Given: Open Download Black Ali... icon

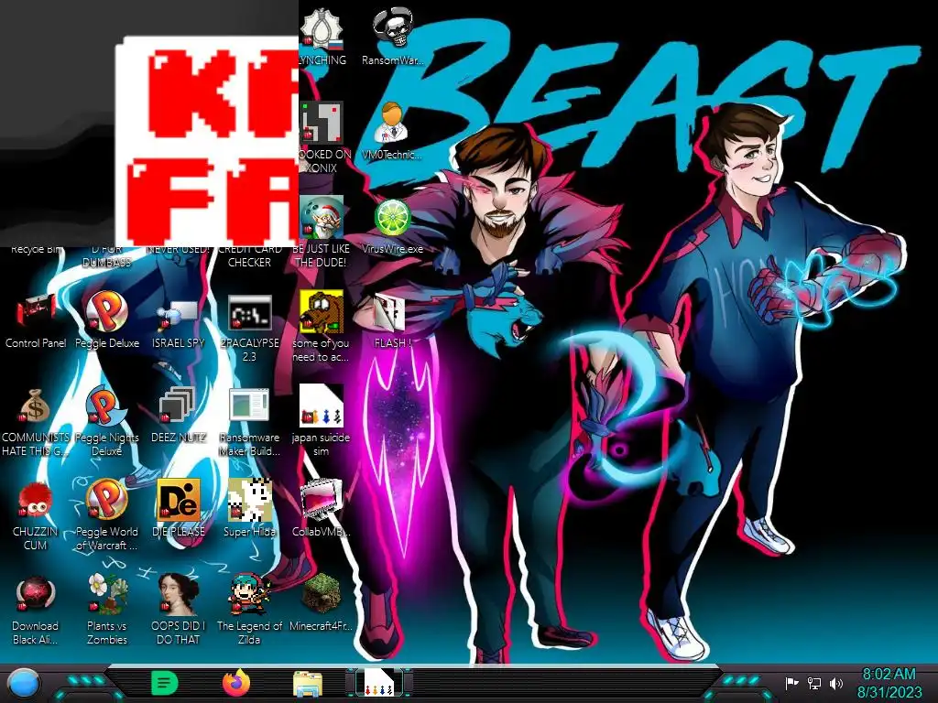Looking at the screenshot, I should pos(36,594).
